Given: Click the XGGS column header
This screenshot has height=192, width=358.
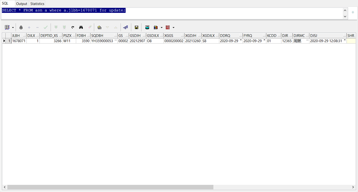Looking at the screenshot, I should point(174,36).
